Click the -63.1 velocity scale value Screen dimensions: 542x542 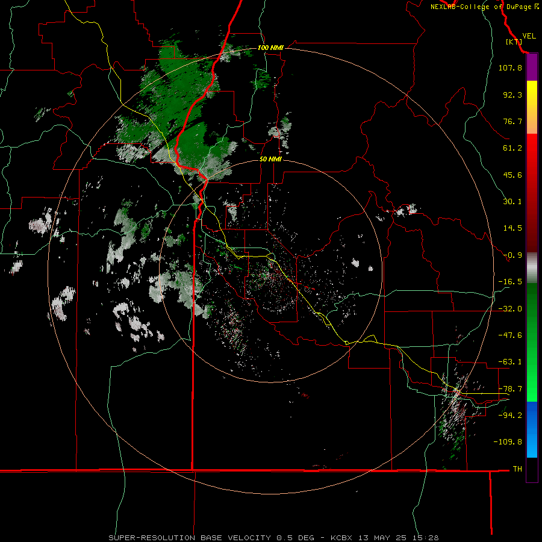tap(510, 362)
